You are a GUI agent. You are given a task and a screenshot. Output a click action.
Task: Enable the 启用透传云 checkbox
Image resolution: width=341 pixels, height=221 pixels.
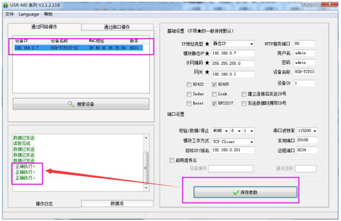pyautogui.click(x=172, y=161)
